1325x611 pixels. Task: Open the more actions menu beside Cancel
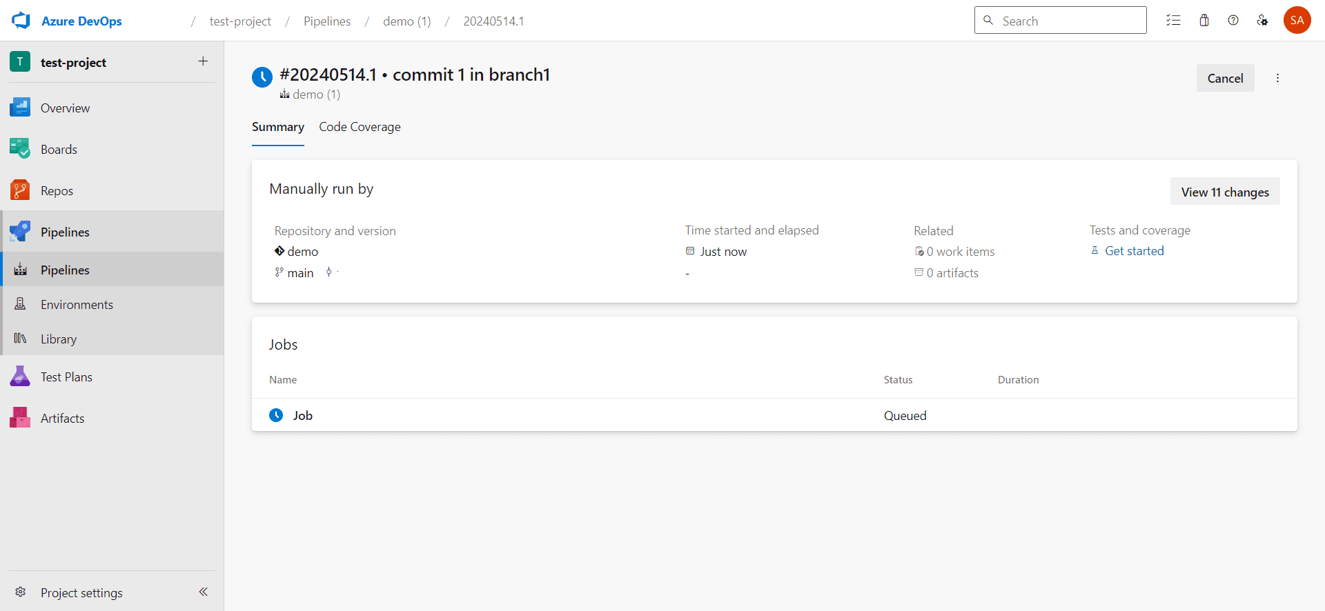pyautogui.click(x=1277, y=78)
